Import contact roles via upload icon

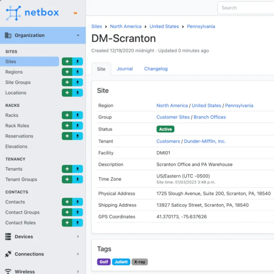[77, 223]
